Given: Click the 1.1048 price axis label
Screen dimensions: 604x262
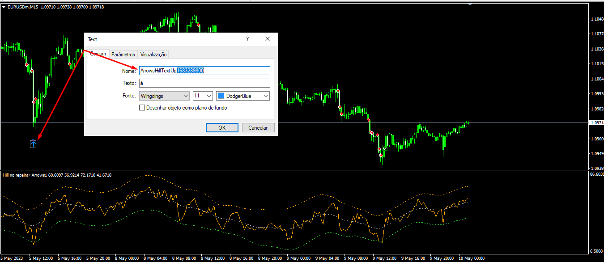Looking at the screenshot, I should coord(597,19).
